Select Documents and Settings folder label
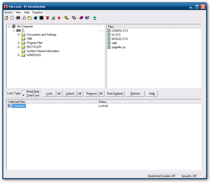Screen dimensions: 211x183 point(41,34)
